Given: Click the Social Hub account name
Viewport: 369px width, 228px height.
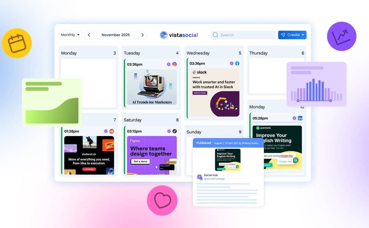Looking at the screenshot, I should pyautogui.click(x=210, y=175).
